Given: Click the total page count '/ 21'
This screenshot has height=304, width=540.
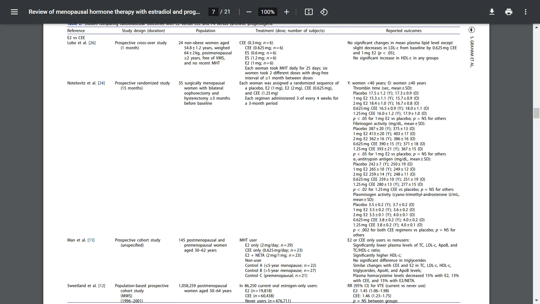Looking at the screenshot, I should tap(225, 12).
